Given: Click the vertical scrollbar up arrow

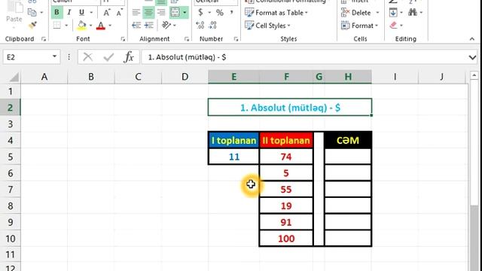Looking at the screenshot, I should point(474,75).
